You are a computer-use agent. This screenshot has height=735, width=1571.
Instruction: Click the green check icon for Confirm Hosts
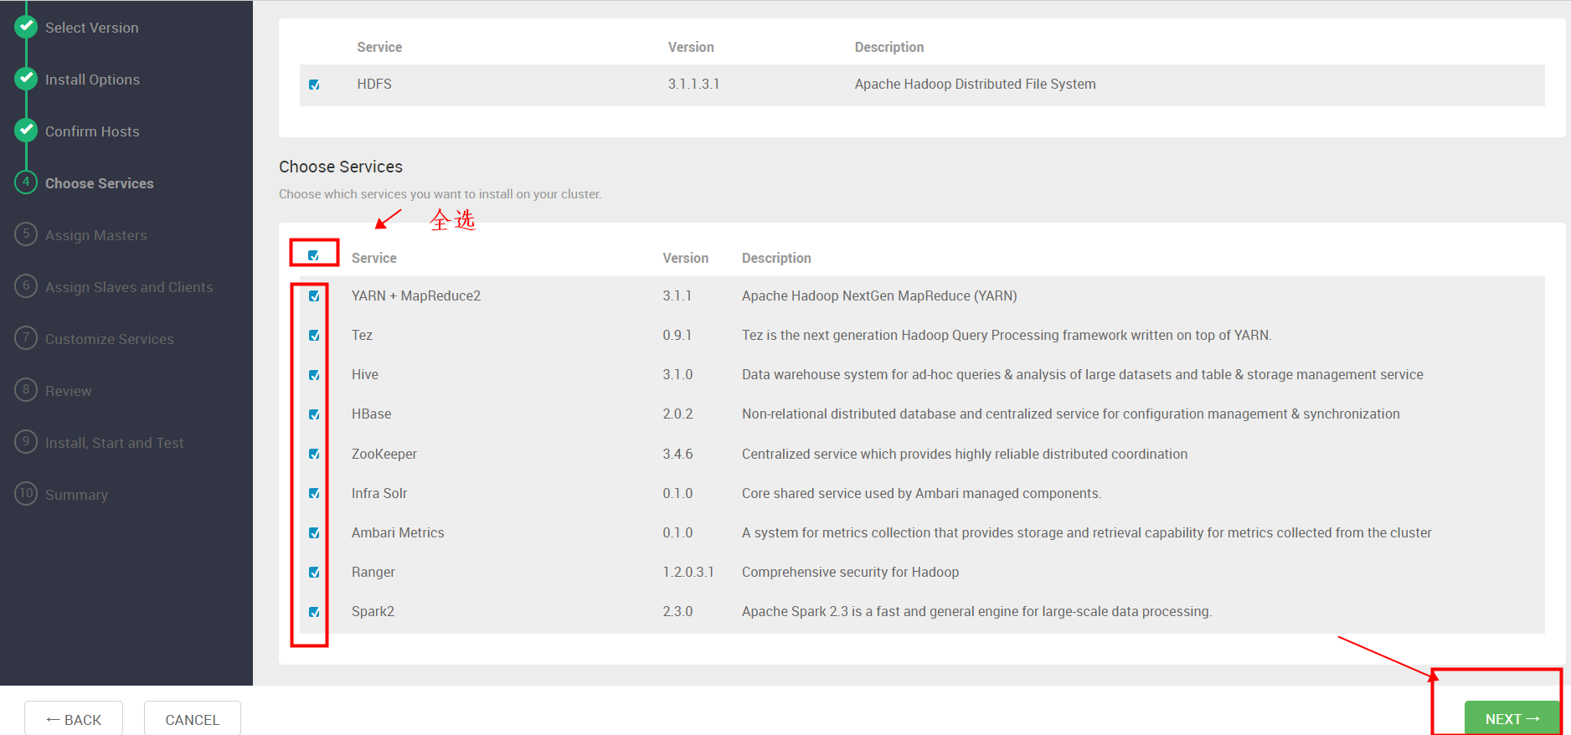tap(26, 131)
